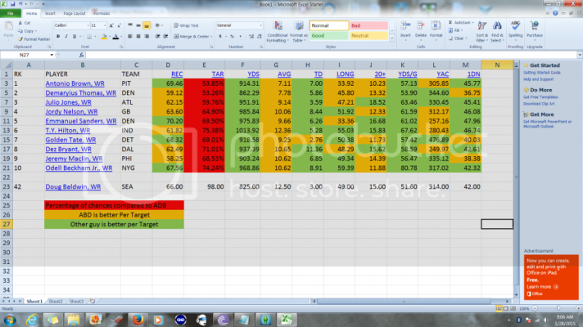Open Sort & Filter tool
583x327 pixels.
pyautogui.click(x=481, y=31)
